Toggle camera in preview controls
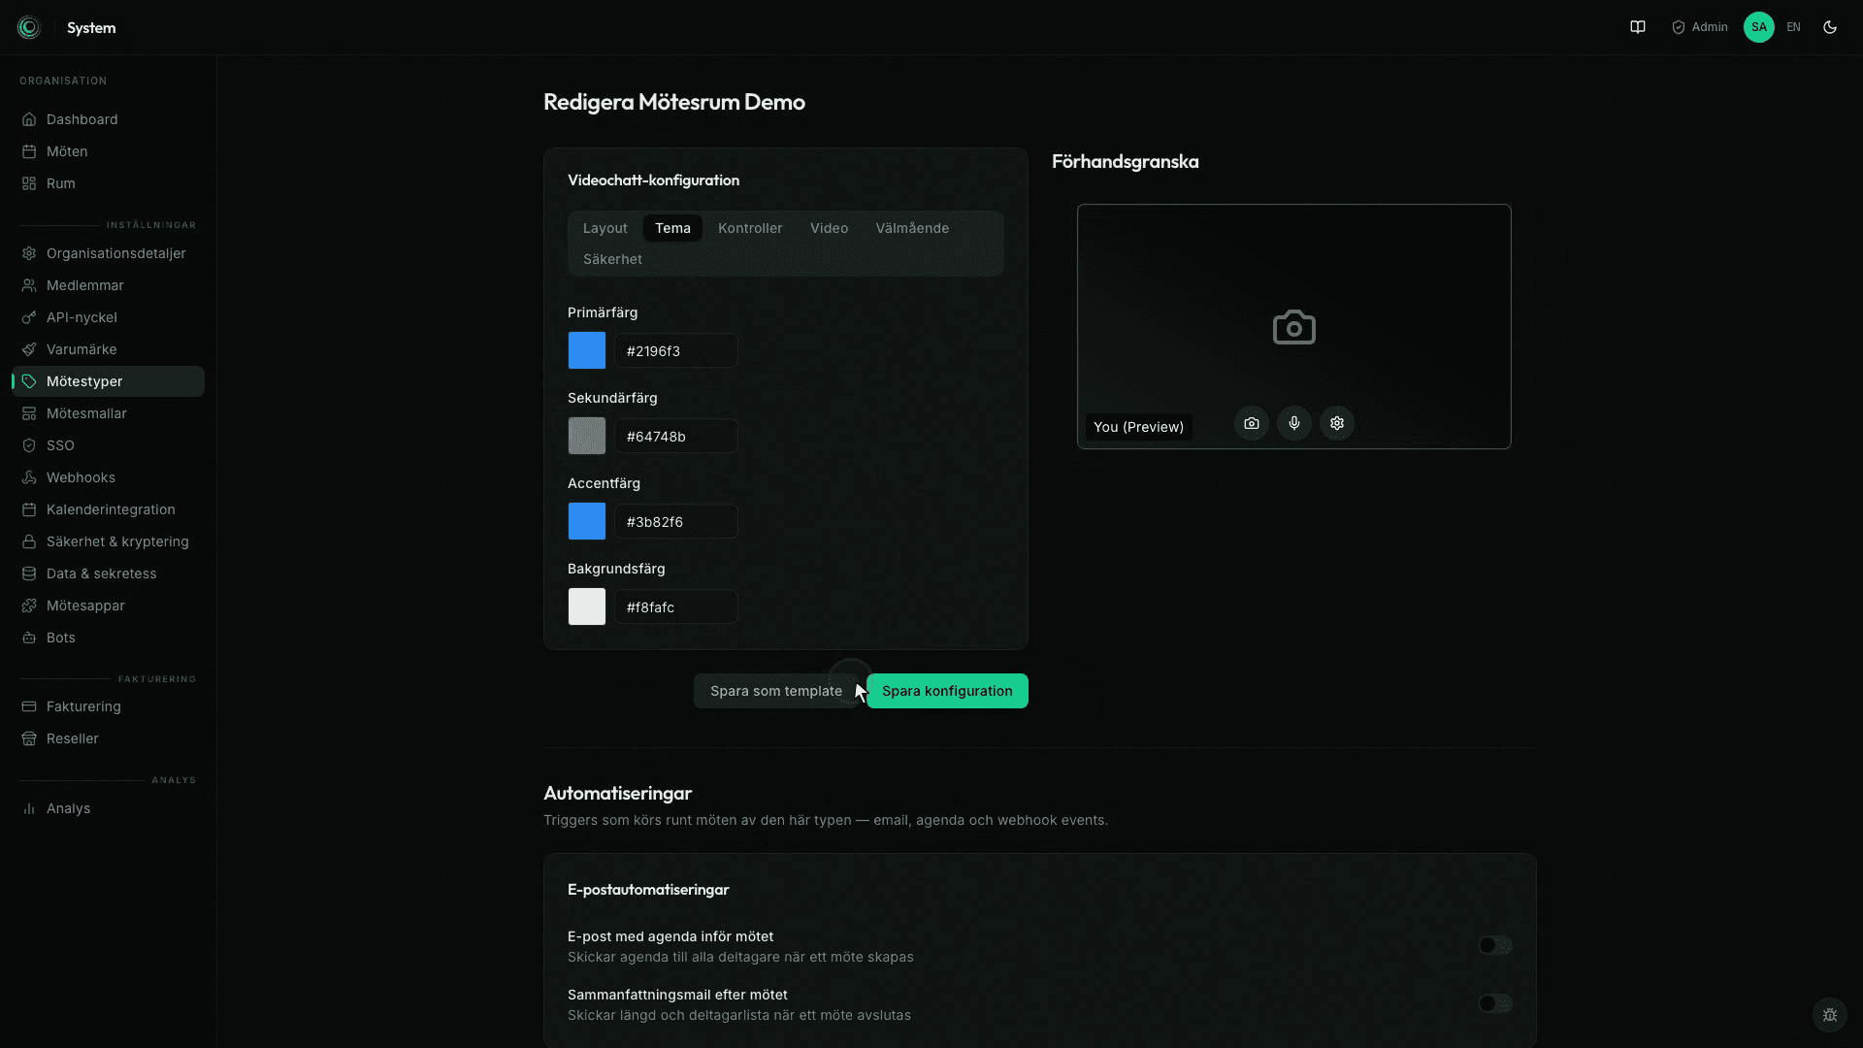The width and height of the screenshot is (1863, 1048). (1252, 423)
